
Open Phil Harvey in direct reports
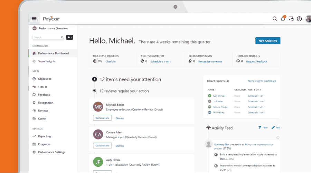coord(219,112)
